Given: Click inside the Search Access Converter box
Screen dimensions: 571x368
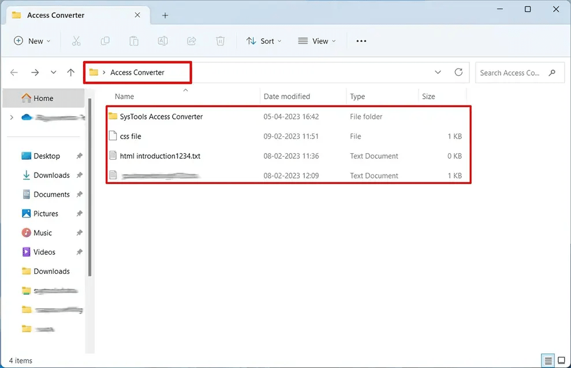Looking at the screenshot, I should point(514,72).
